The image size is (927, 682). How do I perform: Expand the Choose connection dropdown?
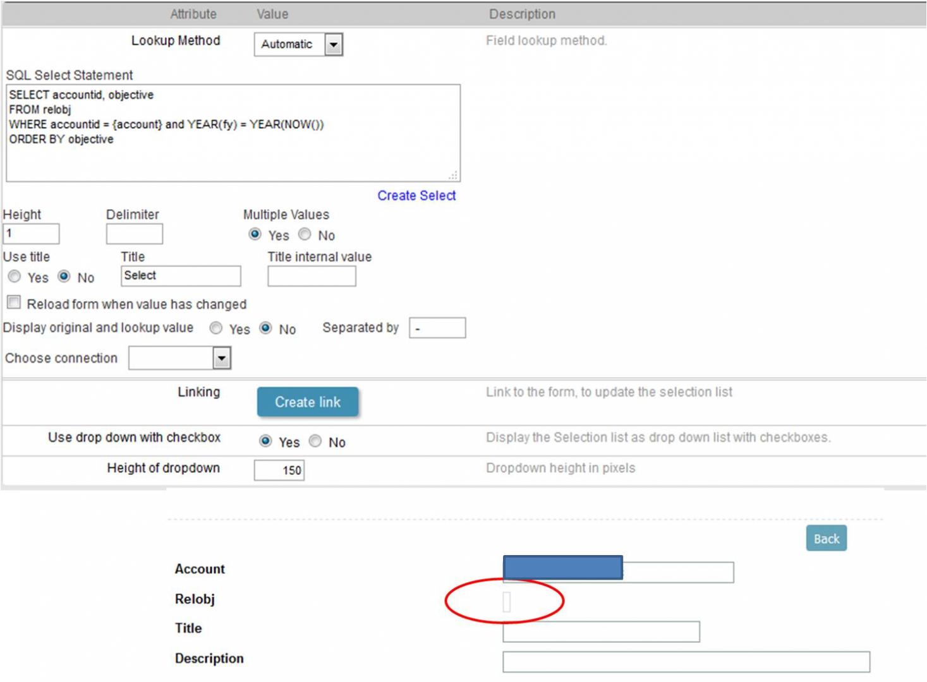click(x=221, y=358)
